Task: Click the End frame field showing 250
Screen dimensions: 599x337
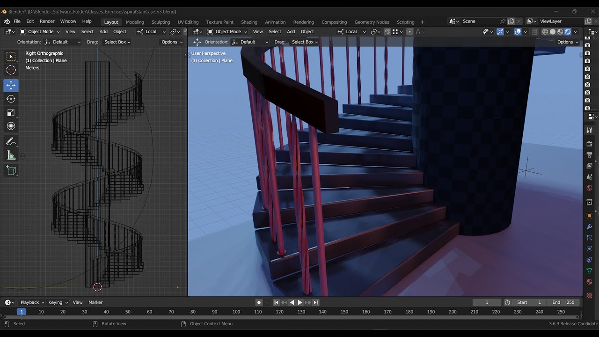Action: pos(563,302)
